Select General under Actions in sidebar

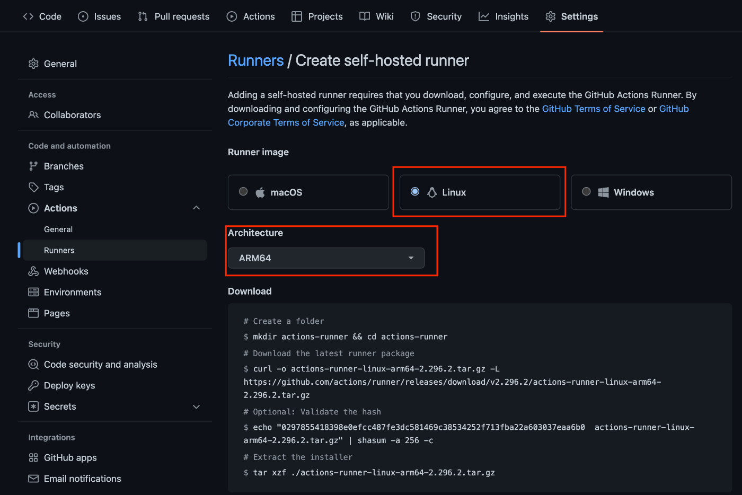pyautogui.click(x=58, y=229)
